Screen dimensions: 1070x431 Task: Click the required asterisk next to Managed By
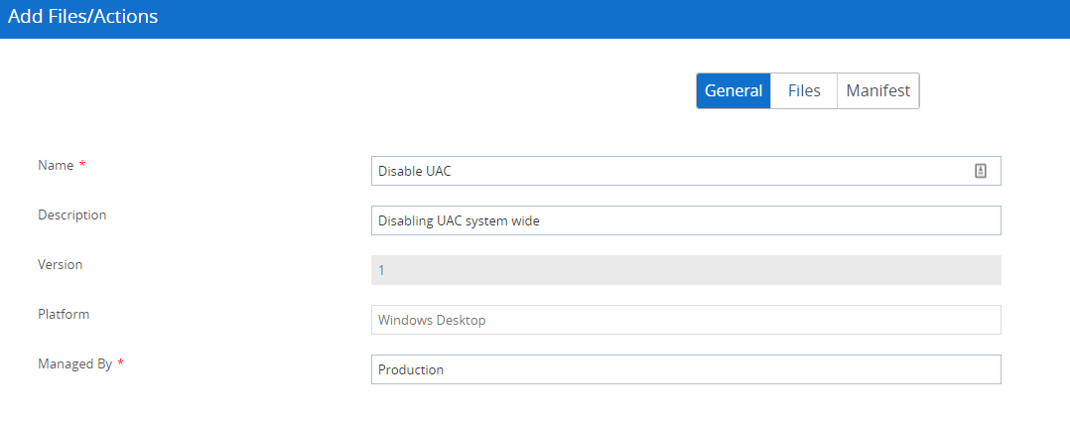[x=121, y=364]
